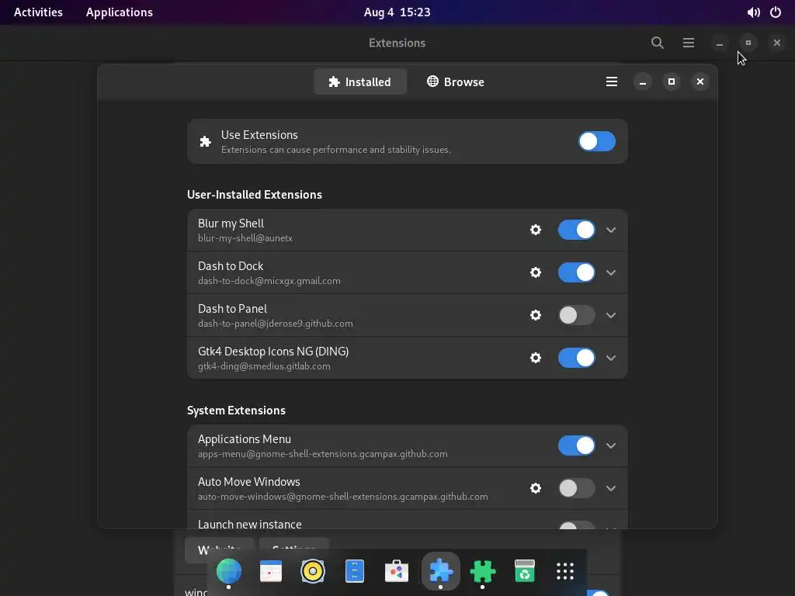Image resolution: width=795 pixels, height=596 pixels.
Task: Open hamburger menu in Extension Manager window
Action: [612, 81]
